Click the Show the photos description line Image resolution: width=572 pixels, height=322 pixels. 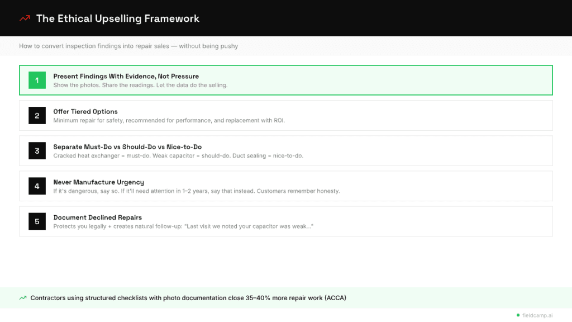140,84
